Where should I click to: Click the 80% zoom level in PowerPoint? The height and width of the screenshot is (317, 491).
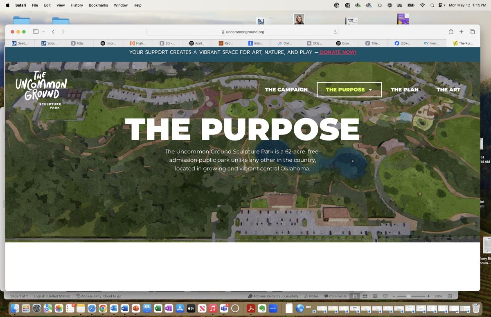pos(438,296)
